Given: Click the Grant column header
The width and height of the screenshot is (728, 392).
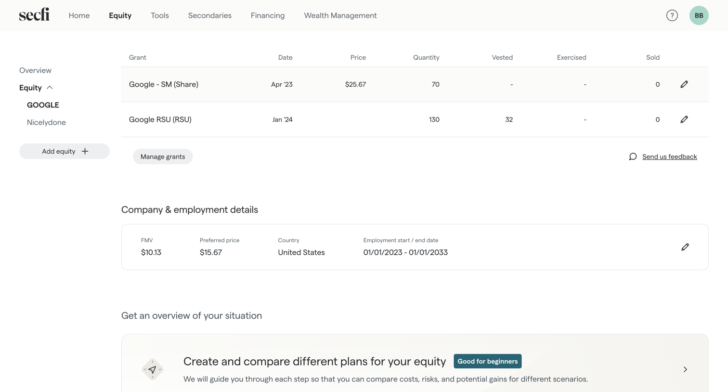Looking at the screenshot, I should [137, 57].
